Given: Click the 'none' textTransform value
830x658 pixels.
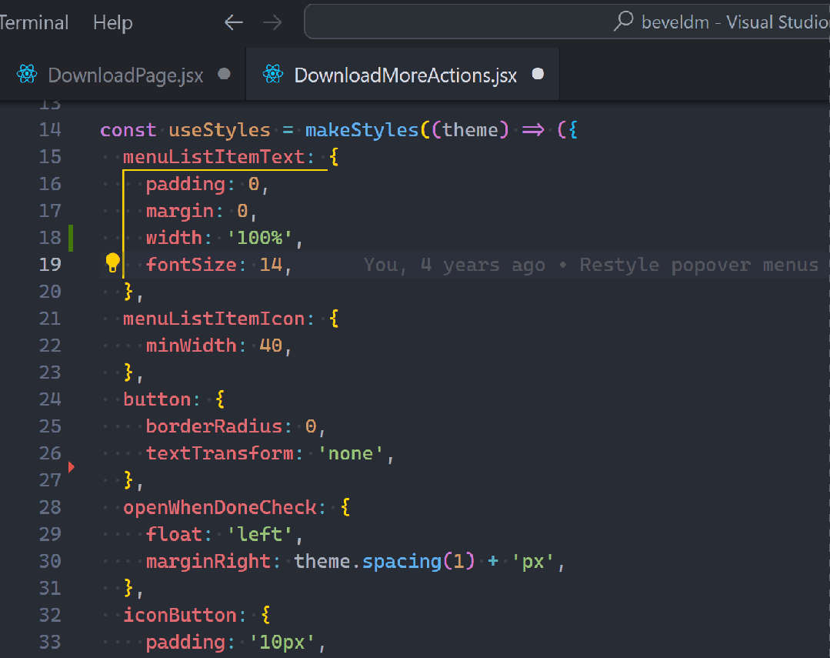Looking at the screenshot, I should (x=351, y=453).
